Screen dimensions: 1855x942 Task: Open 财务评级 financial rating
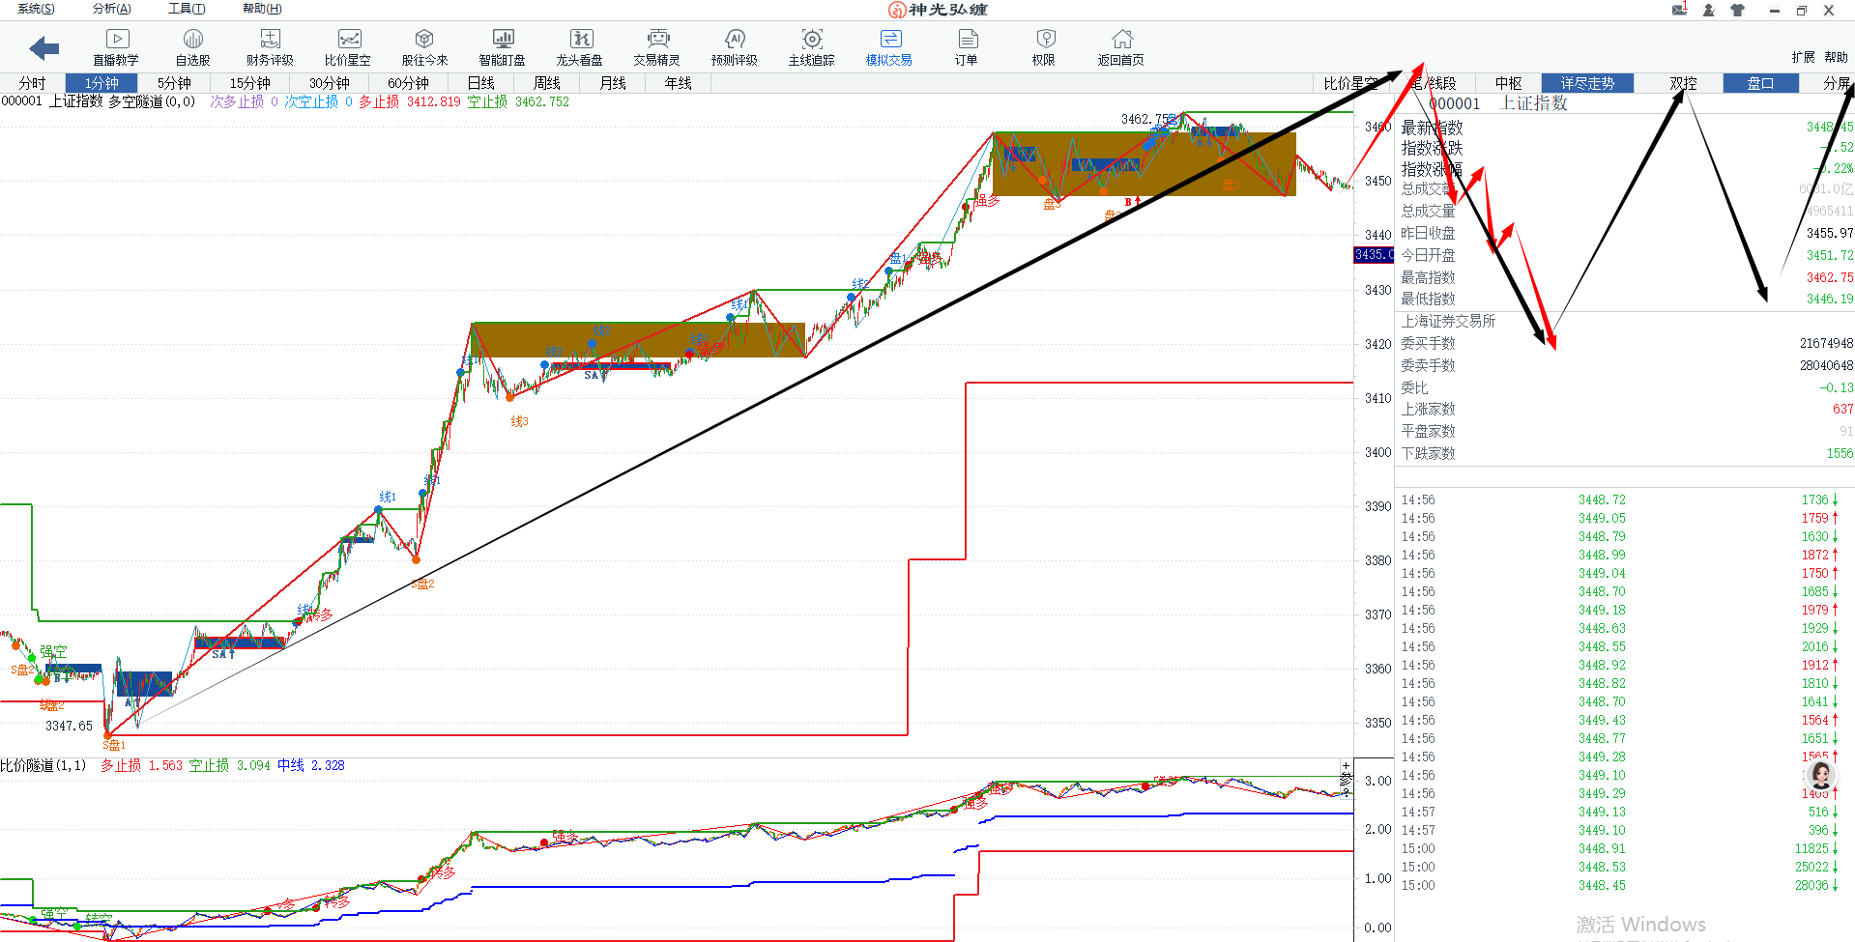coord(270,46)
